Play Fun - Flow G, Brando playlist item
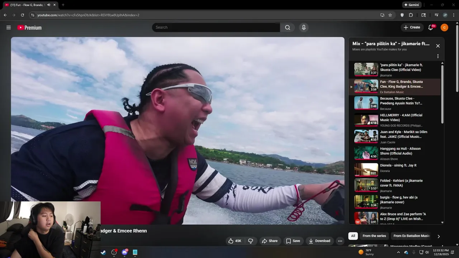The width and height of the screenshot is (459, 258). [394, 87]
